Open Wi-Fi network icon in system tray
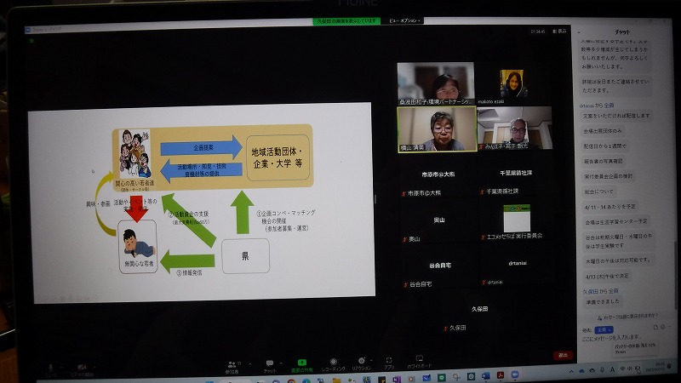The image size is (681, 383). (x=622, y=369)
